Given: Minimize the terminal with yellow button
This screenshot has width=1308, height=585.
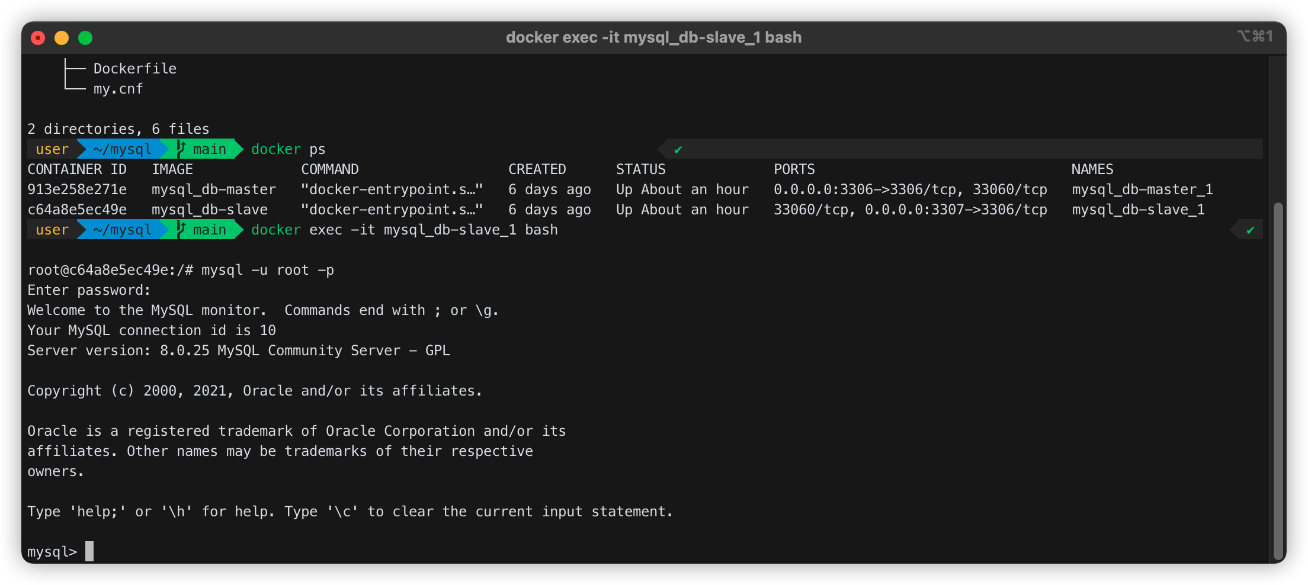Looking at the screenshot, I should 62,38.
